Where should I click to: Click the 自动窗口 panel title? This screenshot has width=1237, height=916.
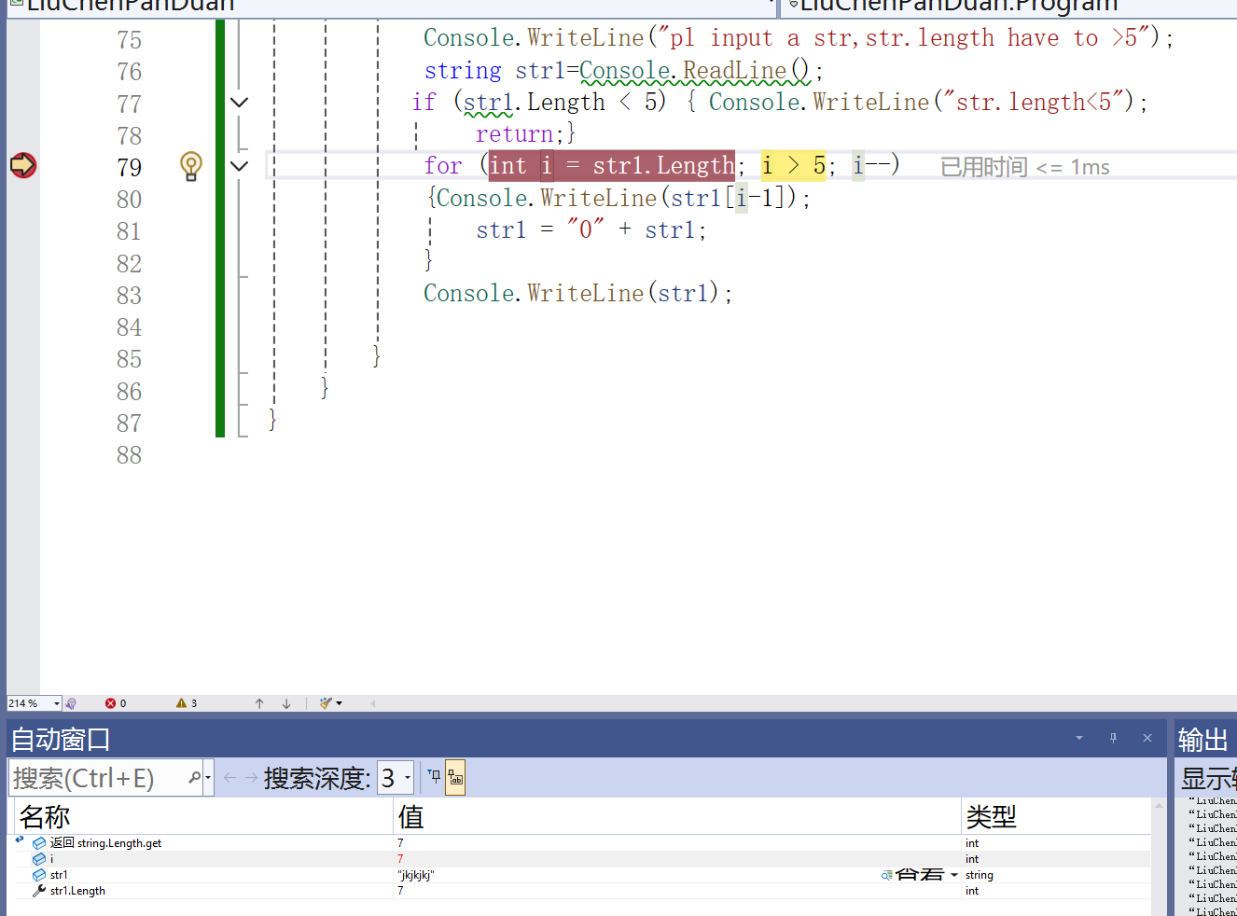coord(61,740)
